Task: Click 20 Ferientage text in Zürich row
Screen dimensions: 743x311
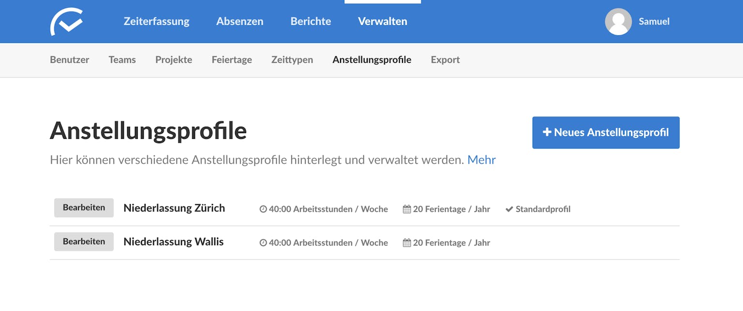Action: point(451,209)
